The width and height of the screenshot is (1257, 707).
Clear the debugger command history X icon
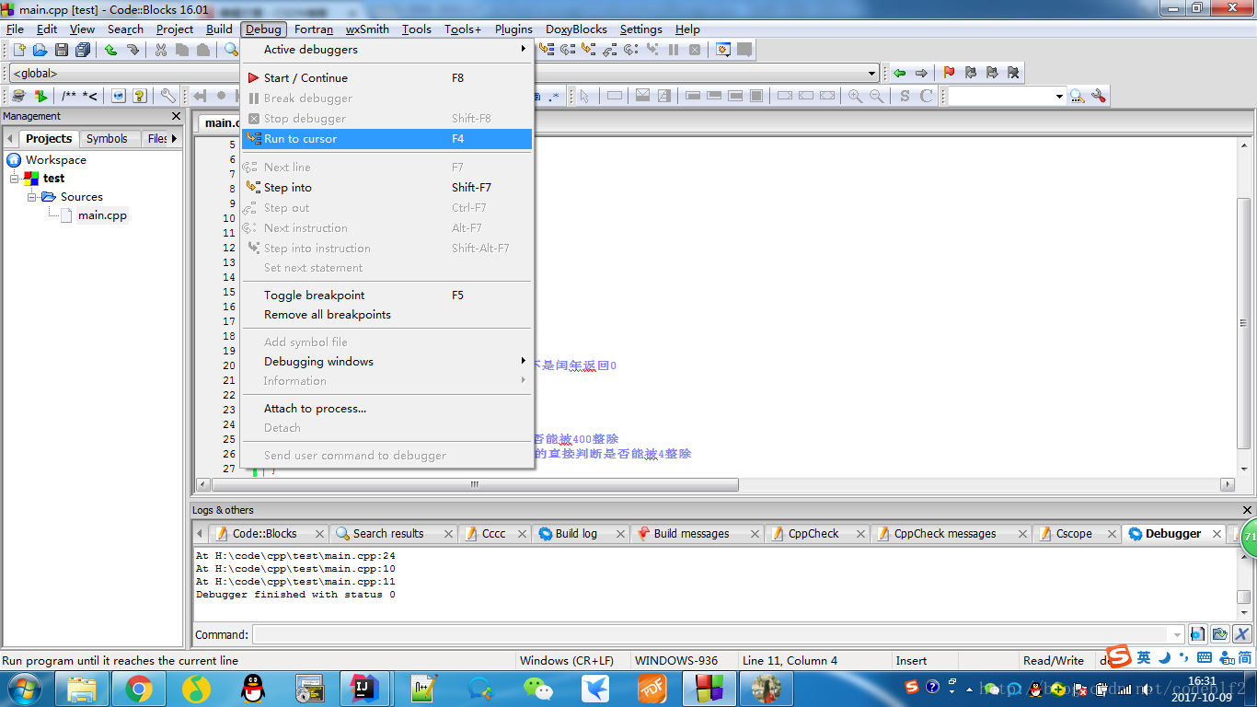coord(1242,633)
